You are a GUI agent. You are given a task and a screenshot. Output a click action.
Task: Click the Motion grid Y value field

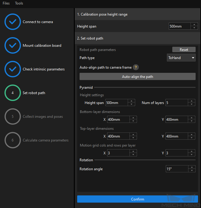pos(176,153)
